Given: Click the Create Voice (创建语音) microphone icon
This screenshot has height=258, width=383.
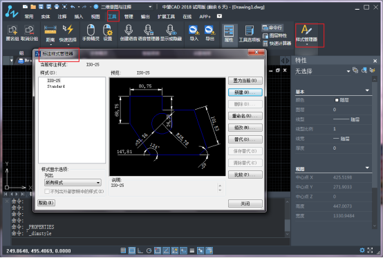Looking at the screenshot, I should (x=129, y=30).
